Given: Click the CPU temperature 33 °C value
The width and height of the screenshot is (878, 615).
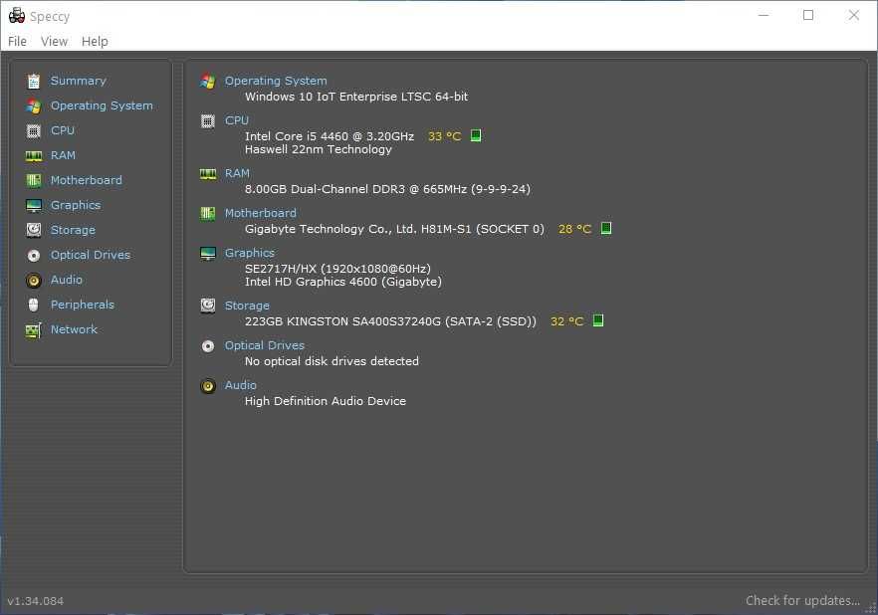Looking at the screenshot, I should [x=445, y=136].
